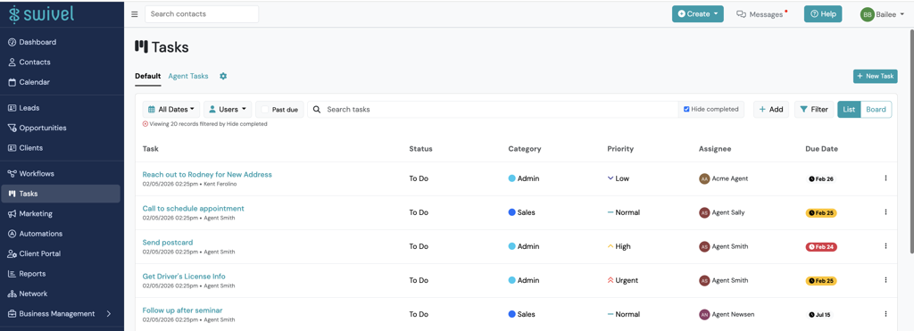Image resolution: width=914 pixels, height=331 pixels.
Task: Uncheck Hide completed checkbox
Action: point(686,109)
